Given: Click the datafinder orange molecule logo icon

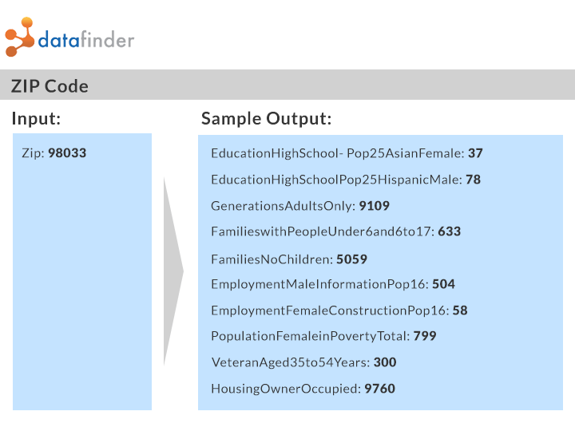Looking at the screenshot, I should coord(20,37).
